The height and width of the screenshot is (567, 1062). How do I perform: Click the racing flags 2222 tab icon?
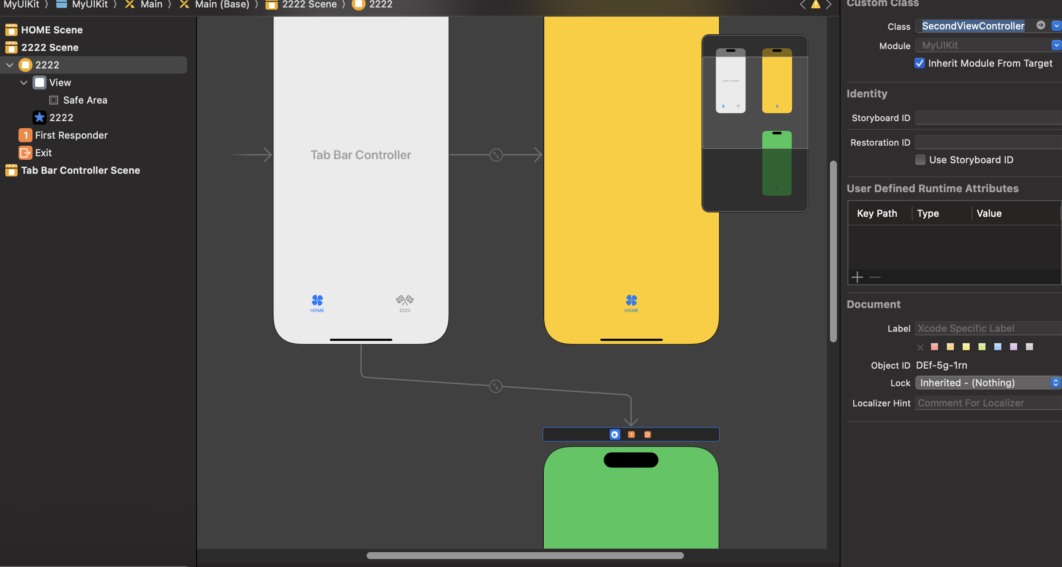click(404, 300)
